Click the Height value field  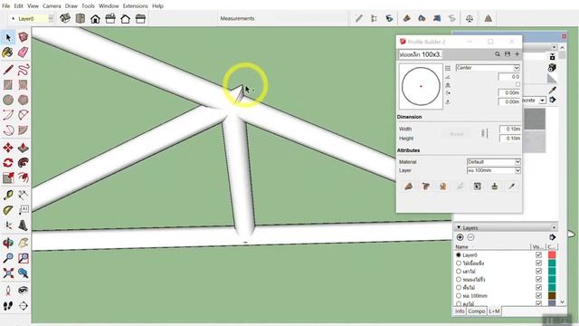(510, 139)
